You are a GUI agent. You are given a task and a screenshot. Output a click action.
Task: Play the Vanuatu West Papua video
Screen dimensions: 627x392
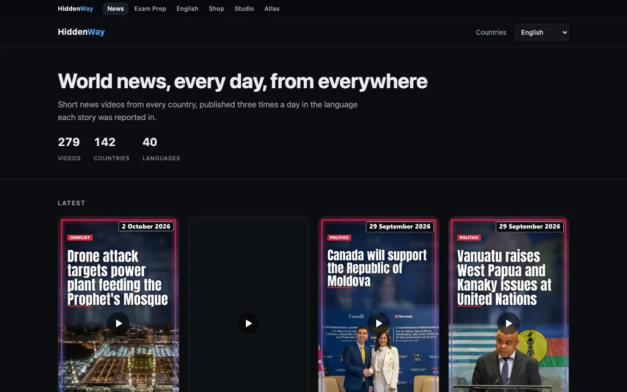pos(508,323)
